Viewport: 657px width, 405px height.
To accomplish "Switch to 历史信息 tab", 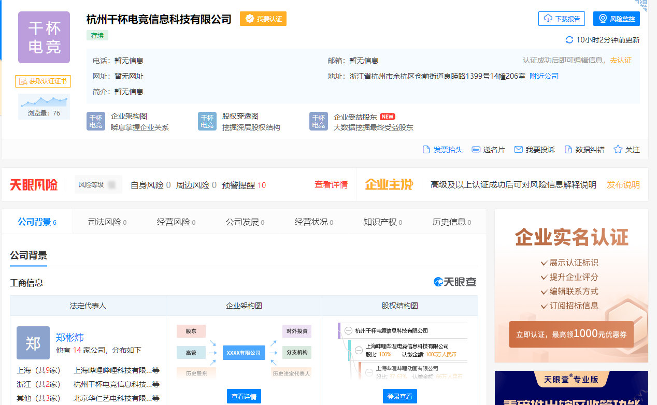I will (x=452, y=222).
